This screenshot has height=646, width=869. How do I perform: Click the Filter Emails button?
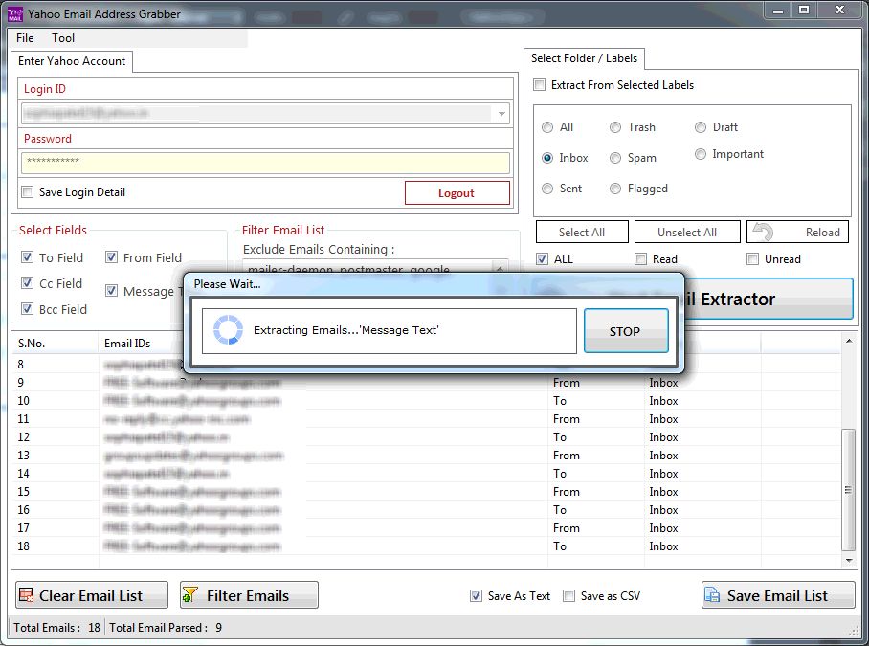pyautogui.click(x=249, y=595)
